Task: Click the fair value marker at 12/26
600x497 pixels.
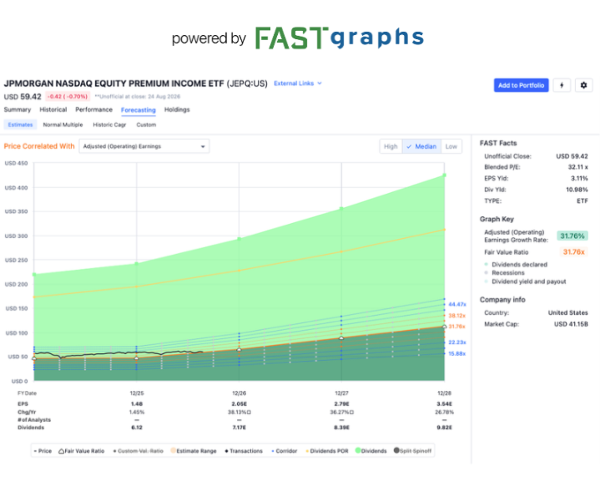Action: coord(239,350)
